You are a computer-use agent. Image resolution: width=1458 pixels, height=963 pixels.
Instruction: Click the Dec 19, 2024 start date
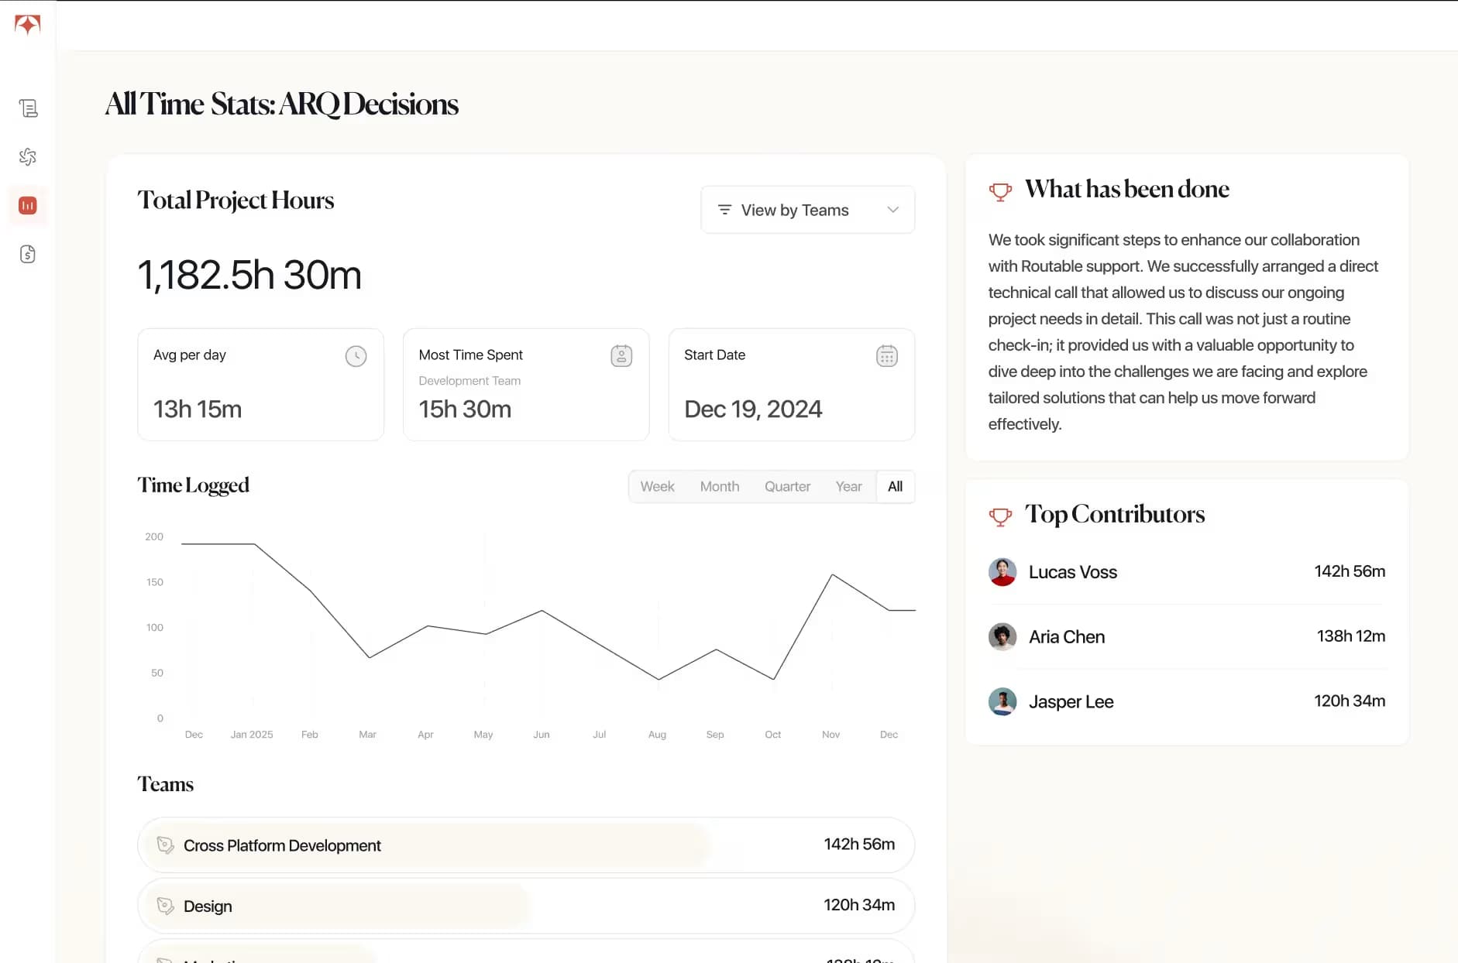(x=753, y=409)
